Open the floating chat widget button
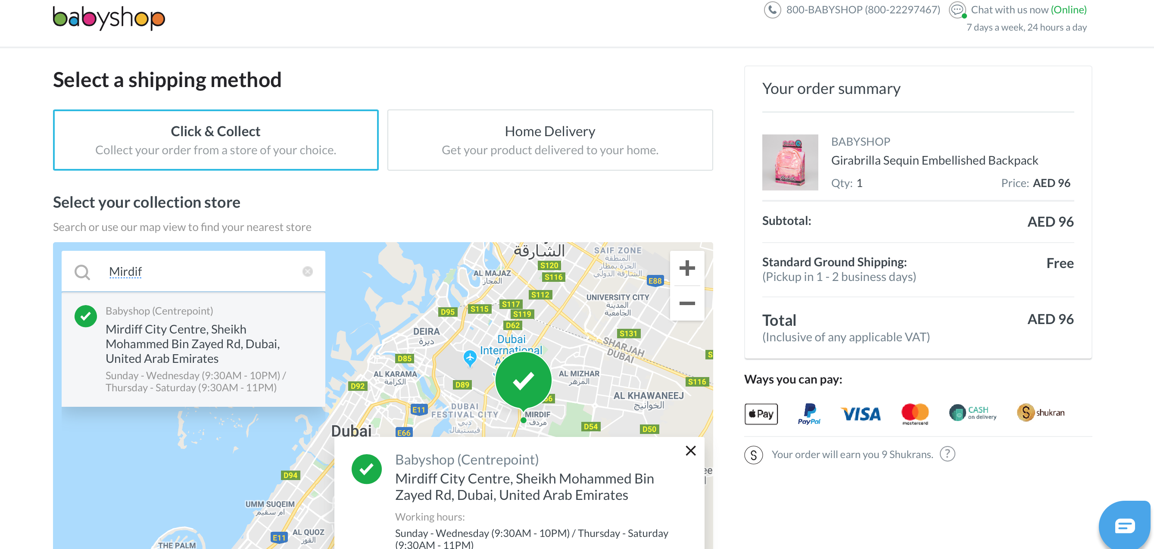The width and height of the screenshot is (1154, 549). coord(1124,525)
